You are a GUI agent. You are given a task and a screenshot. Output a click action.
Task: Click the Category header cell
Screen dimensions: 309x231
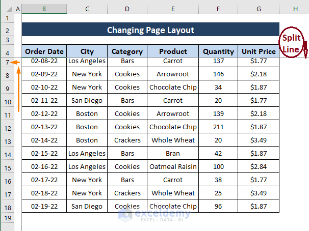(x=127, y=51)
